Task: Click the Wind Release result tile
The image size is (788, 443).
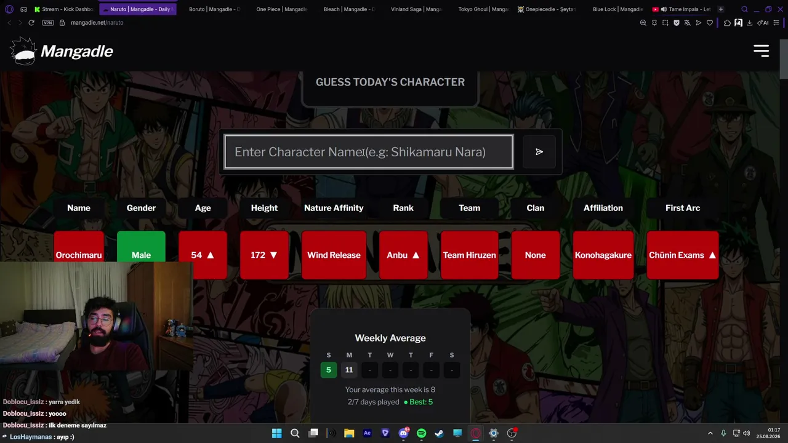Action: (334, 255)
